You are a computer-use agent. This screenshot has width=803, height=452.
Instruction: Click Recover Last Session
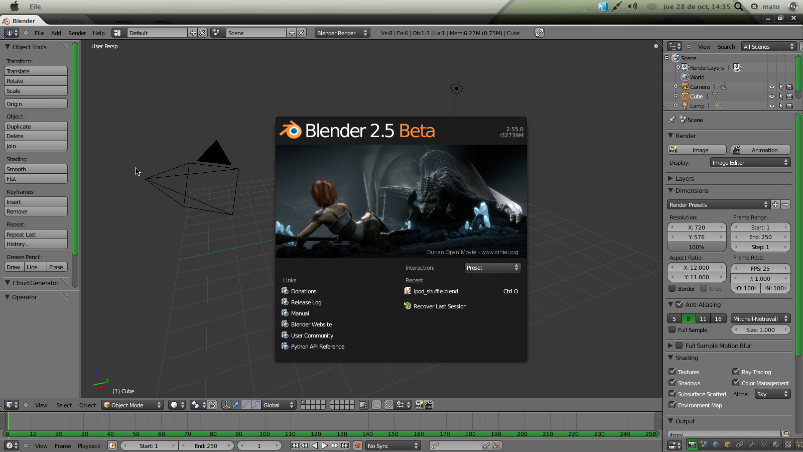point(436,306)
